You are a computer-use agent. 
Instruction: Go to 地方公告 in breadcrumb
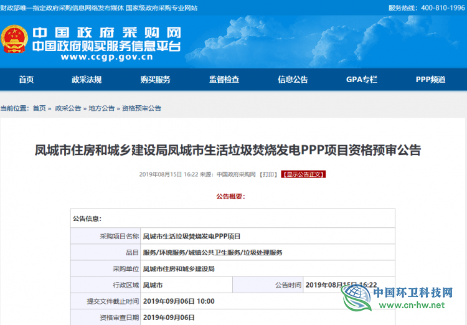click(101, 108)
